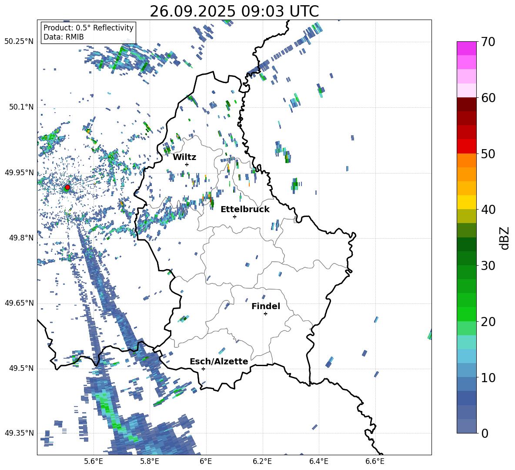This screenshot has width=515, height=470.
Task: Click the 'dBZ' colorbar label
Action: (504, 238)
